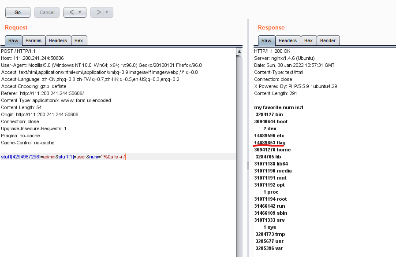Click the Accept-Language header line

(x=90, y=79)
